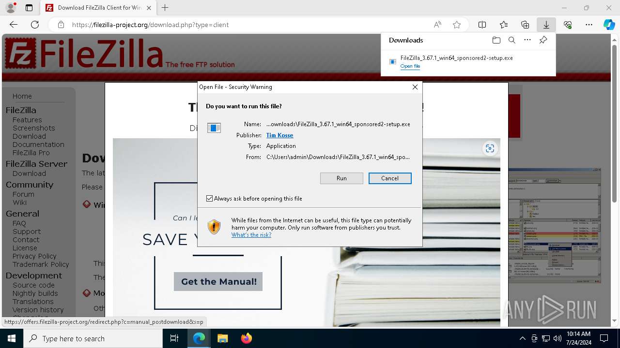
Task: Open split screen view icon
Action: [482, 25]
